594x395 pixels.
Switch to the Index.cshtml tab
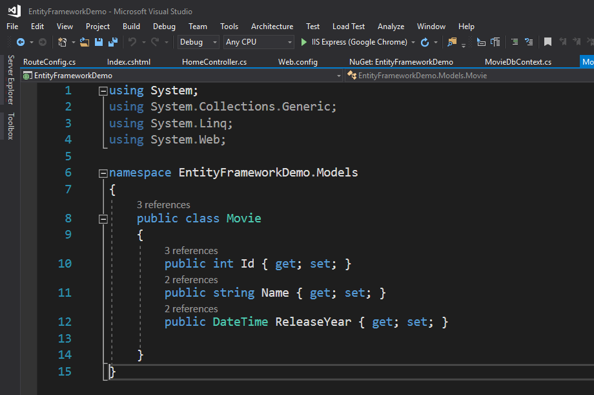pyautogui.click(x=128, y=62)
